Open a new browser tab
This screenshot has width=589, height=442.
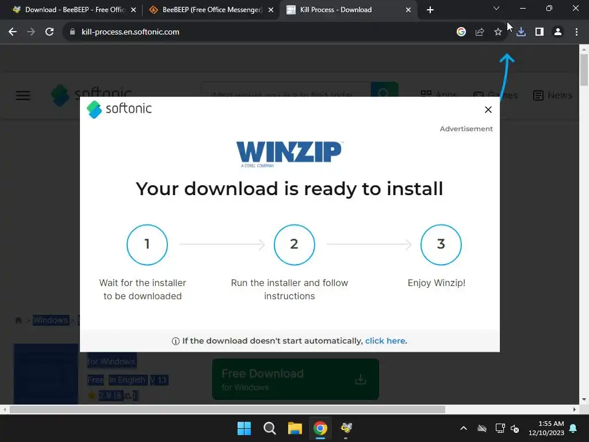tap(430, 10)
